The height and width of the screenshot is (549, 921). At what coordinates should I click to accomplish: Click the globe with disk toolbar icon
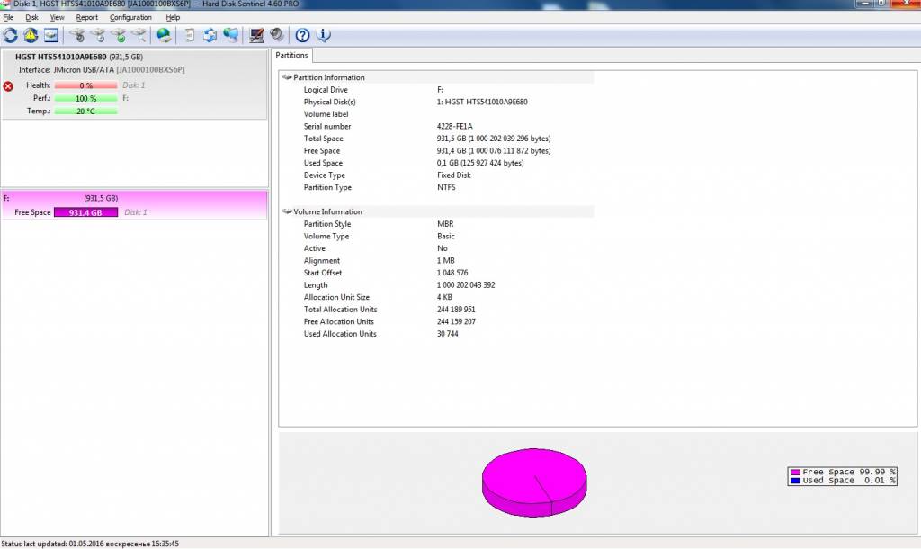pos(164,35)
